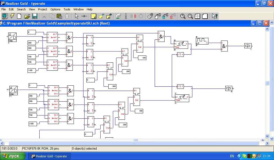Screen dimensions: 274x160
Task: Click the left arrow of horizontal scrollbar
Action: [x=2, y=143]
